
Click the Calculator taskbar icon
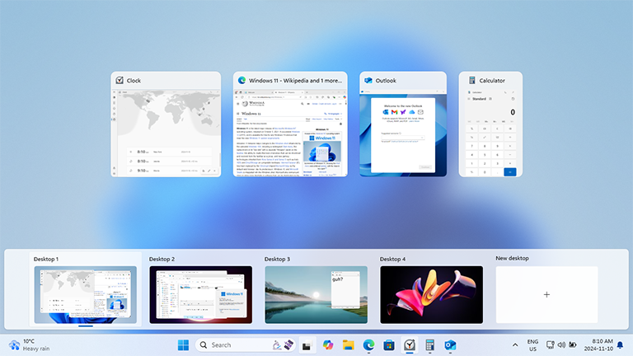430,344
